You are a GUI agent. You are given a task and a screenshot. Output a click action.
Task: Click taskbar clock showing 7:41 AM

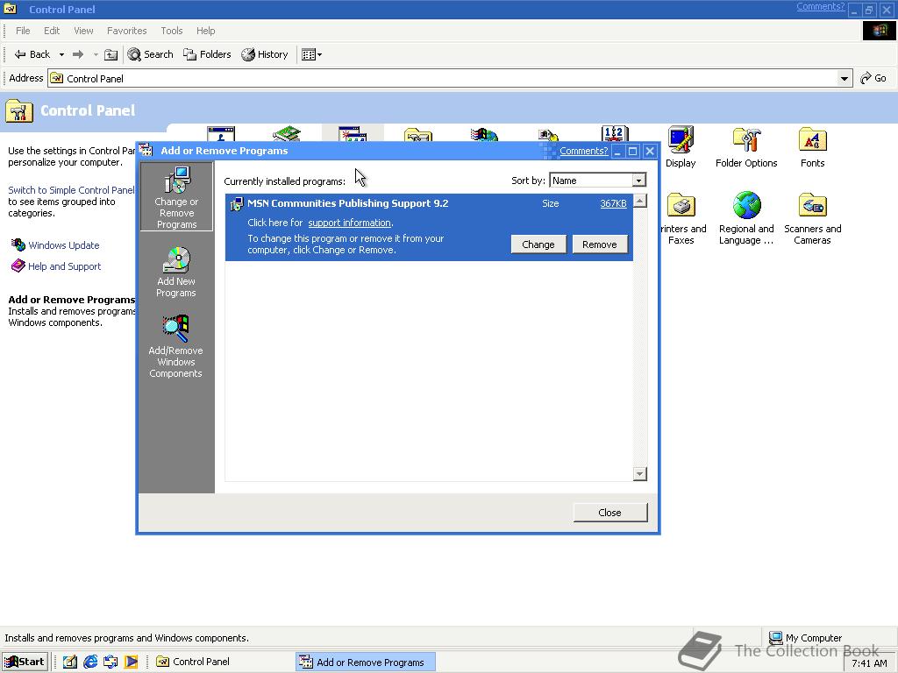click(869, 663)
